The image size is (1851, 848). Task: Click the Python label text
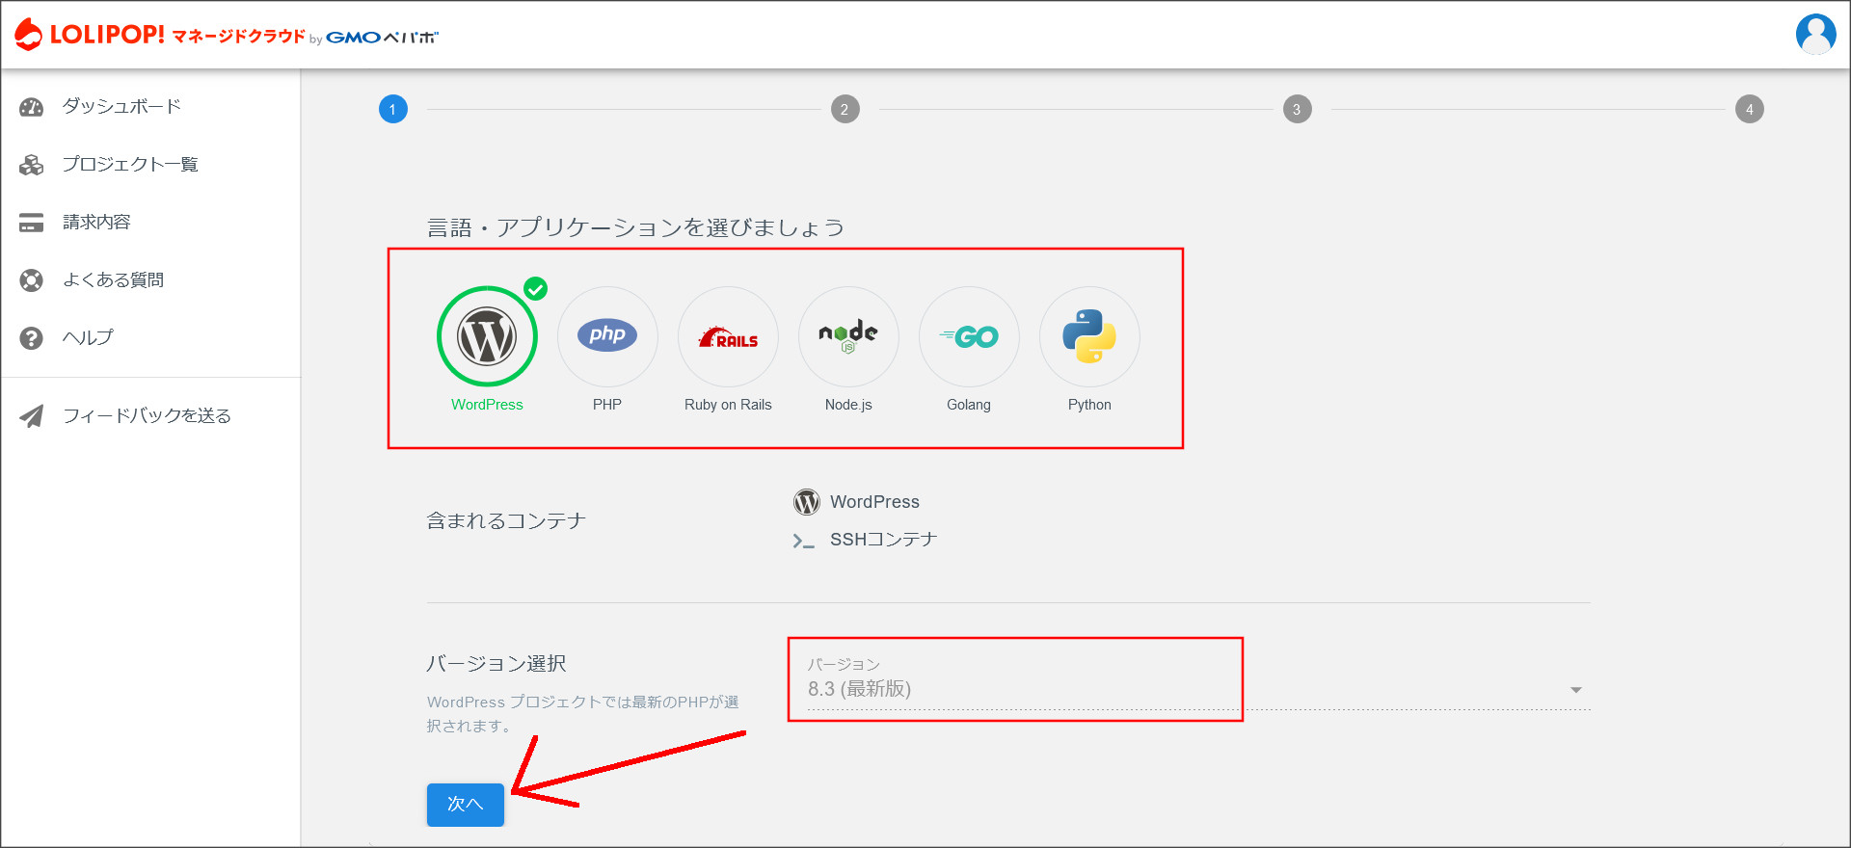pos(1089,405)
